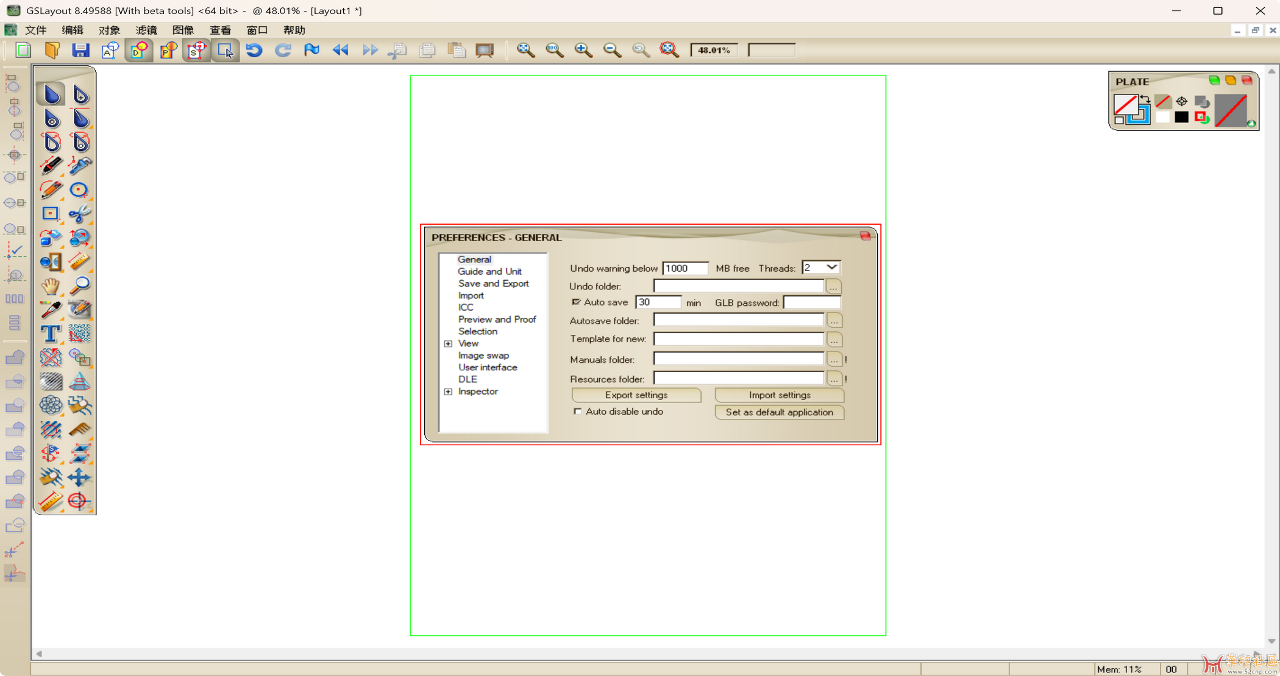The height and width of the screenshot is (676, 1280).
Task: Enable the Auto disable undo checkbox
Action: 577,412
